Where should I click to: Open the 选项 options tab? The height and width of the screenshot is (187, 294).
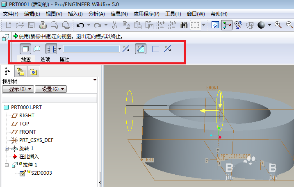[45, 59]
